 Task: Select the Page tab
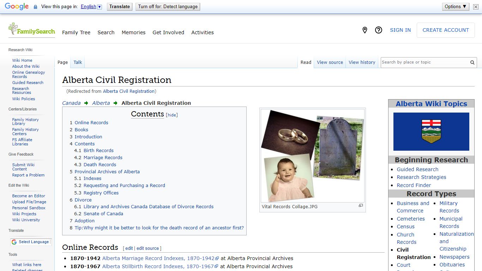click(62, 62)
